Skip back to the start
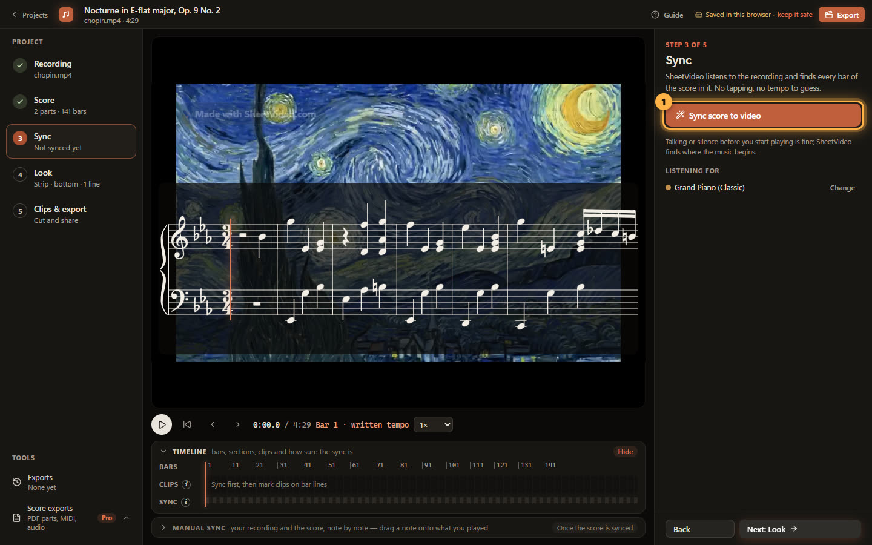Image resolution: width=872 pixels, height=545 pixels. click(187, 424)
